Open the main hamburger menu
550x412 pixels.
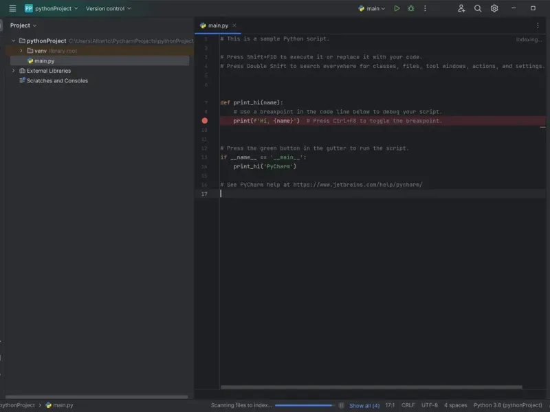click(12, 8)
